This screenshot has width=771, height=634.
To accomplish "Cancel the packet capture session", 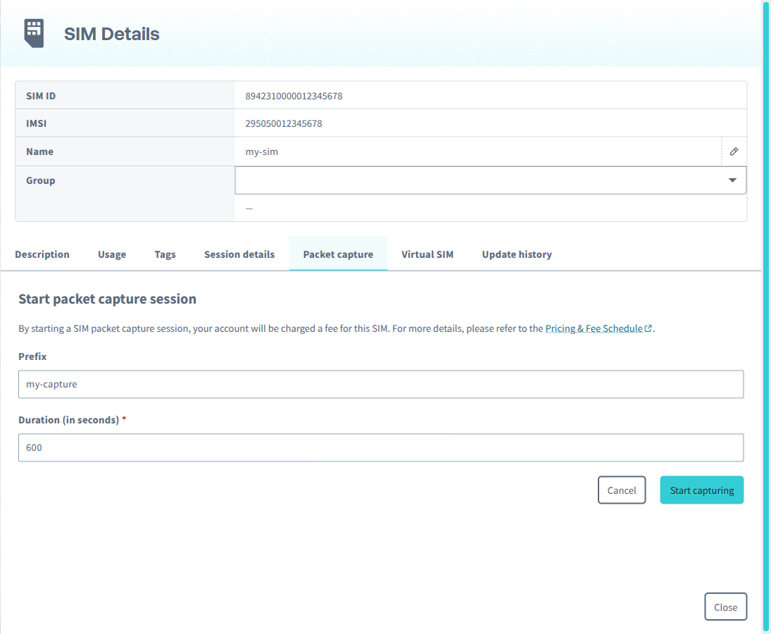I will 622,490.
